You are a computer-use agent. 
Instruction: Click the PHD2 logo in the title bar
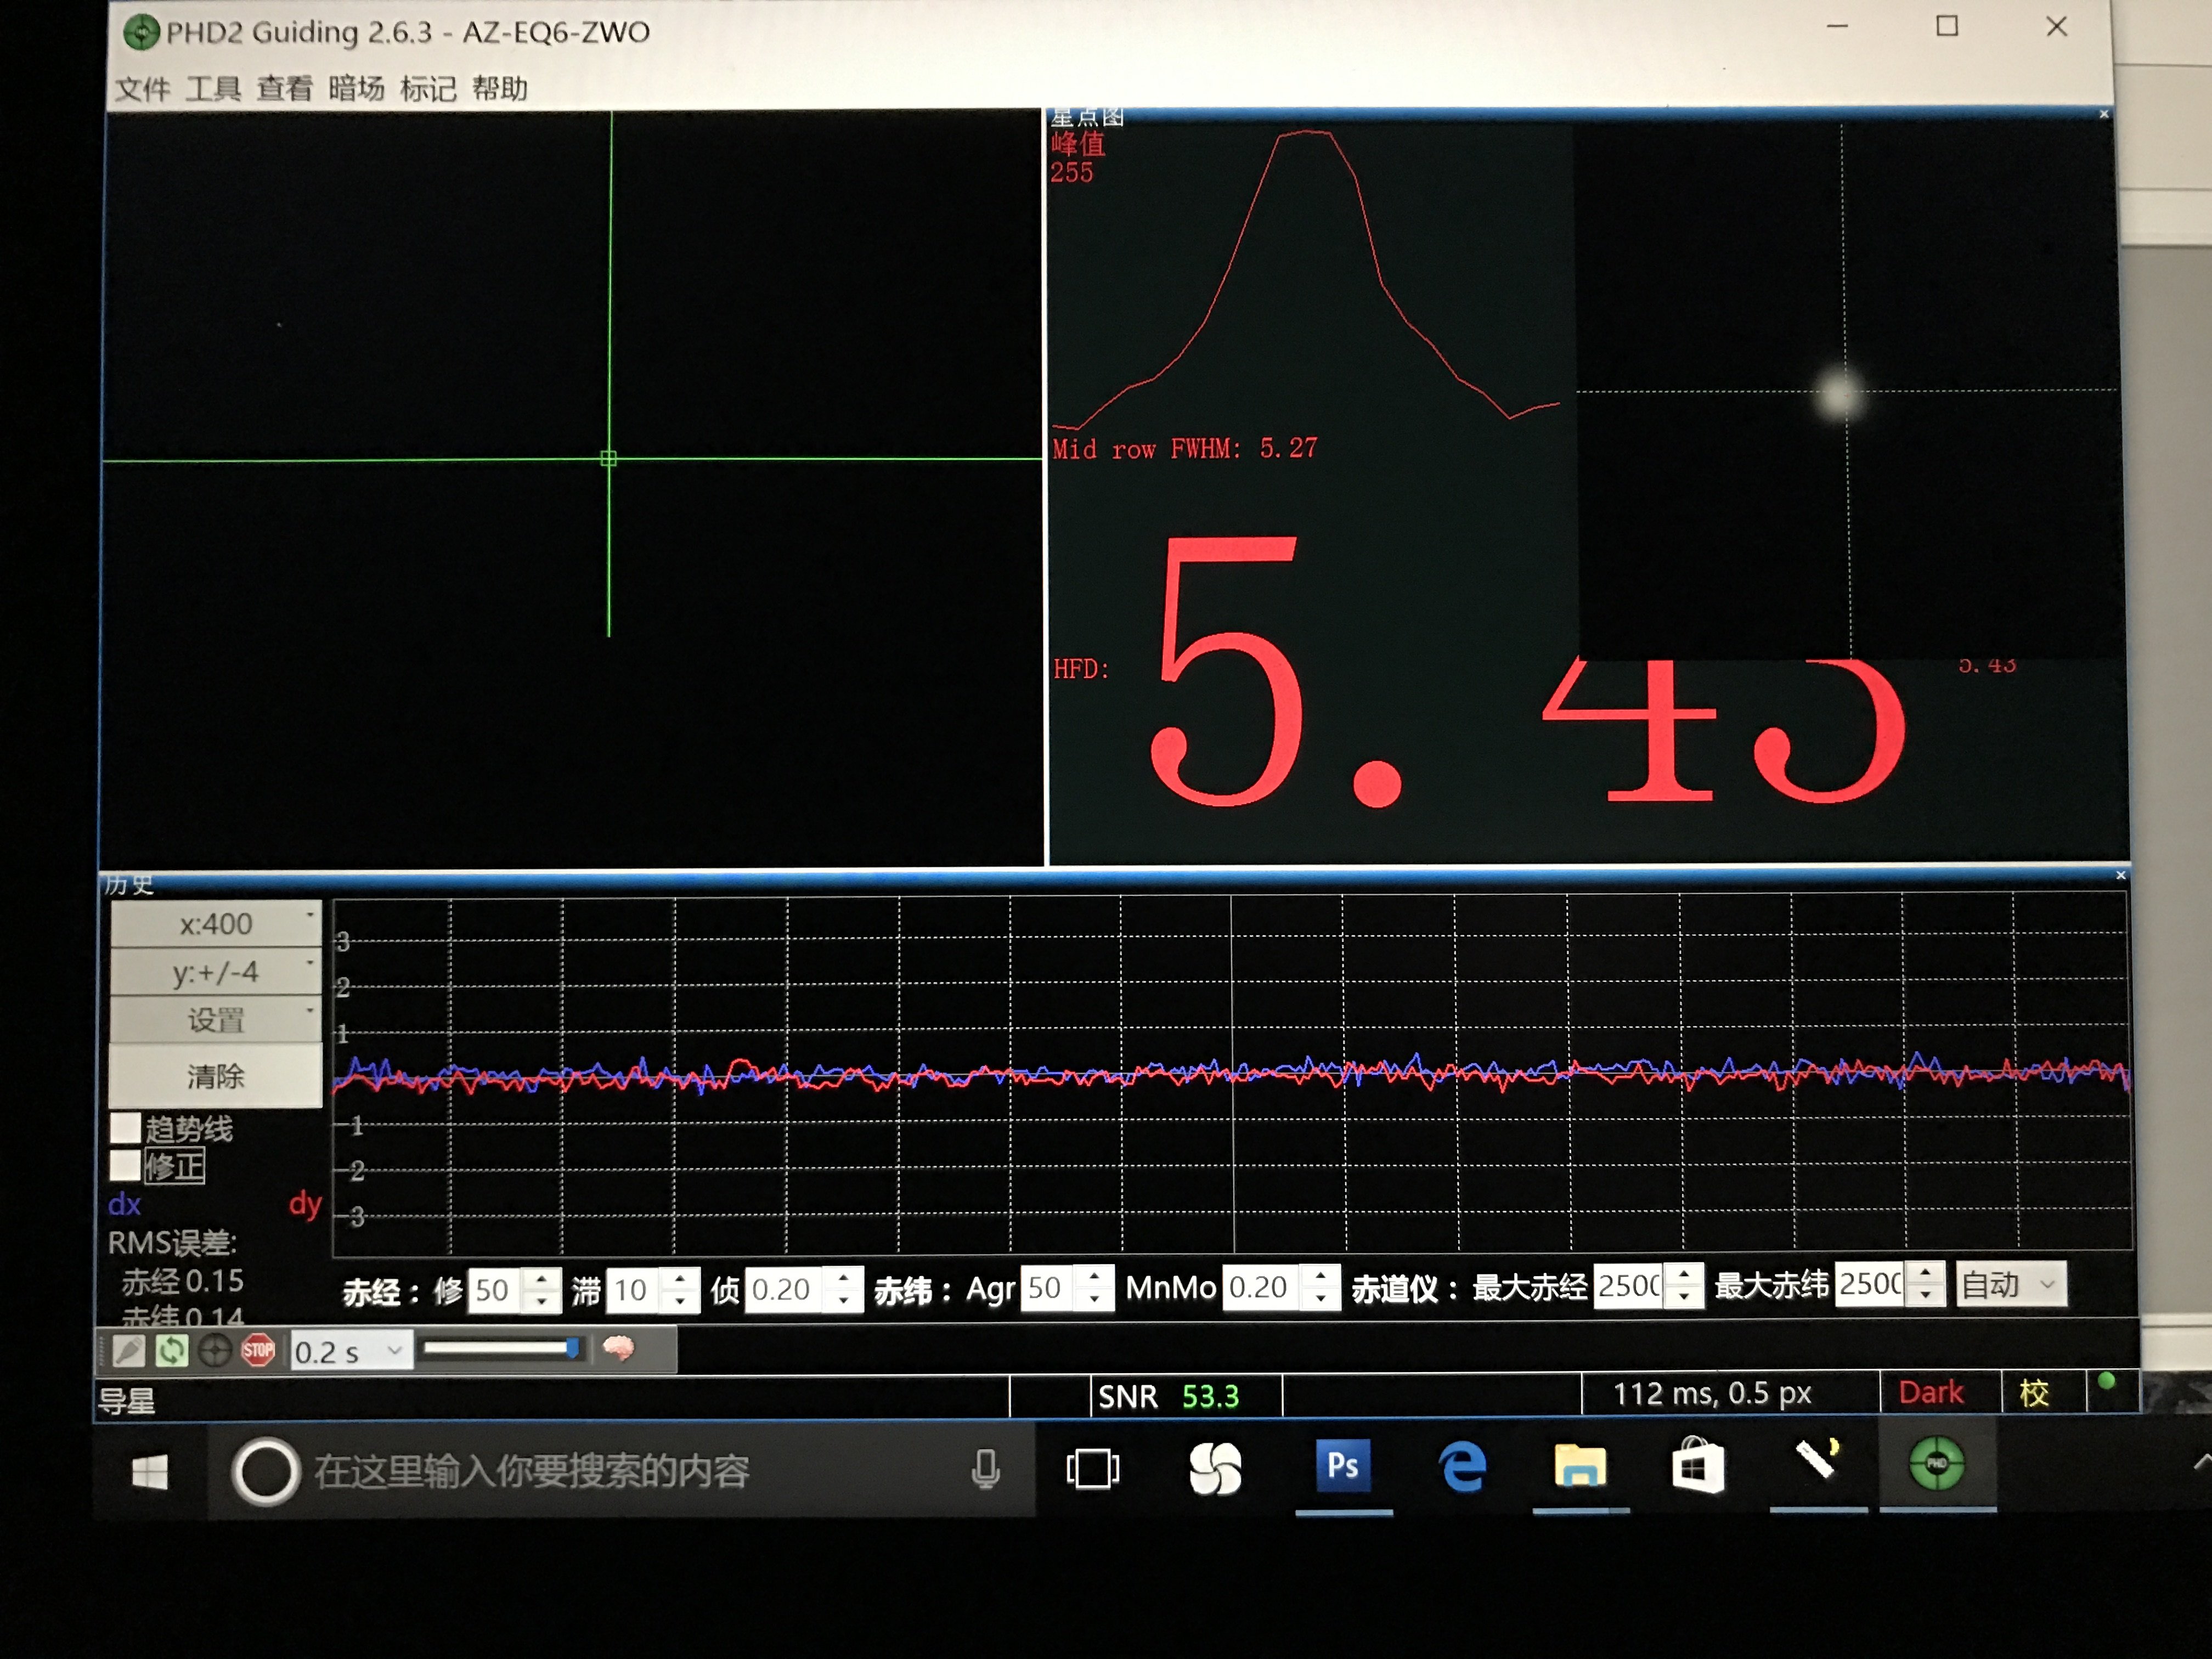[141, 32]
